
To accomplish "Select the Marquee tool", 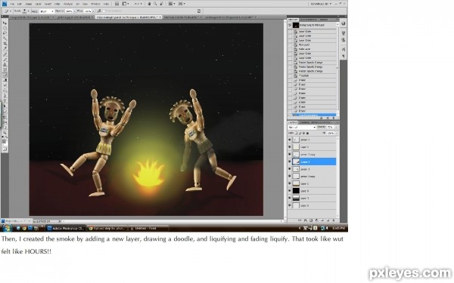I will pyautogui.click(x=5, y=28).
